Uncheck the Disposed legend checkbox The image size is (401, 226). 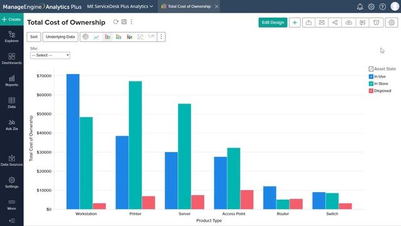click(x=371, y=90)
